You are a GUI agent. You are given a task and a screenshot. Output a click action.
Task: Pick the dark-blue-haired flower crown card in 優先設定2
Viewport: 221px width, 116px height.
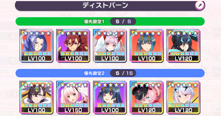pyautogui.click(x=110, y=98)
